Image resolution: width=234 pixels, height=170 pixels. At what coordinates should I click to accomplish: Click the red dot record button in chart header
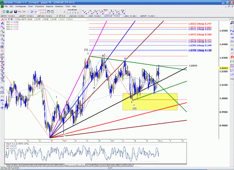point(6,19)
